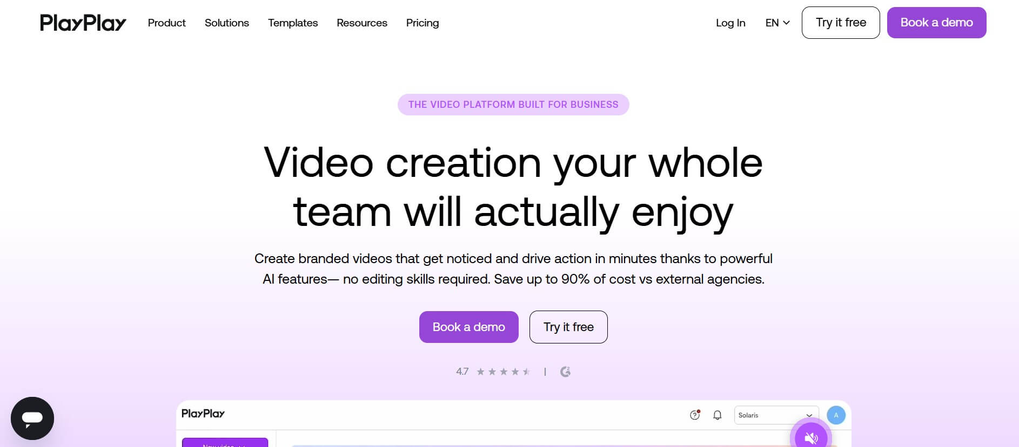Go to Templates page
Viewport: 1019px width, 447px height.
[x=293, y=23]
